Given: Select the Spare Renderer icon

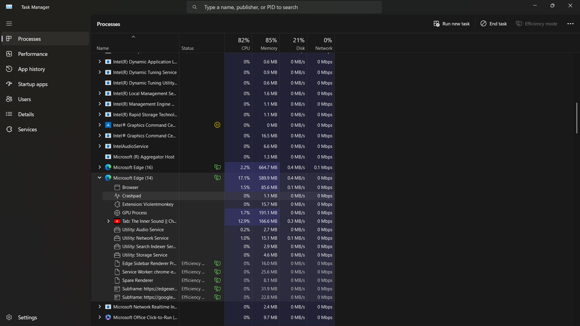Looking at the screenshot, I should coord(117,281).
